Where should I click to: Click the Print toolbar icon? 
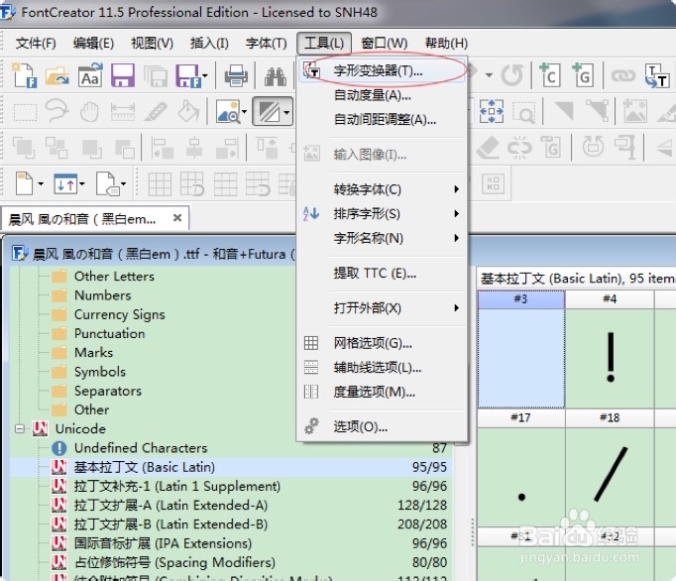[x=236, y=76]
